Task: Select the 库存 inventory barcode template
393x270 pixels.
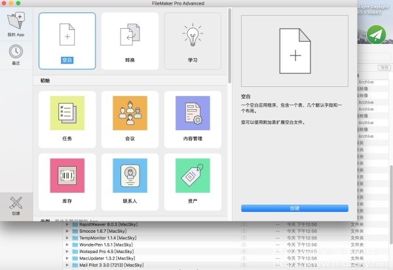Action: point(67,182)
